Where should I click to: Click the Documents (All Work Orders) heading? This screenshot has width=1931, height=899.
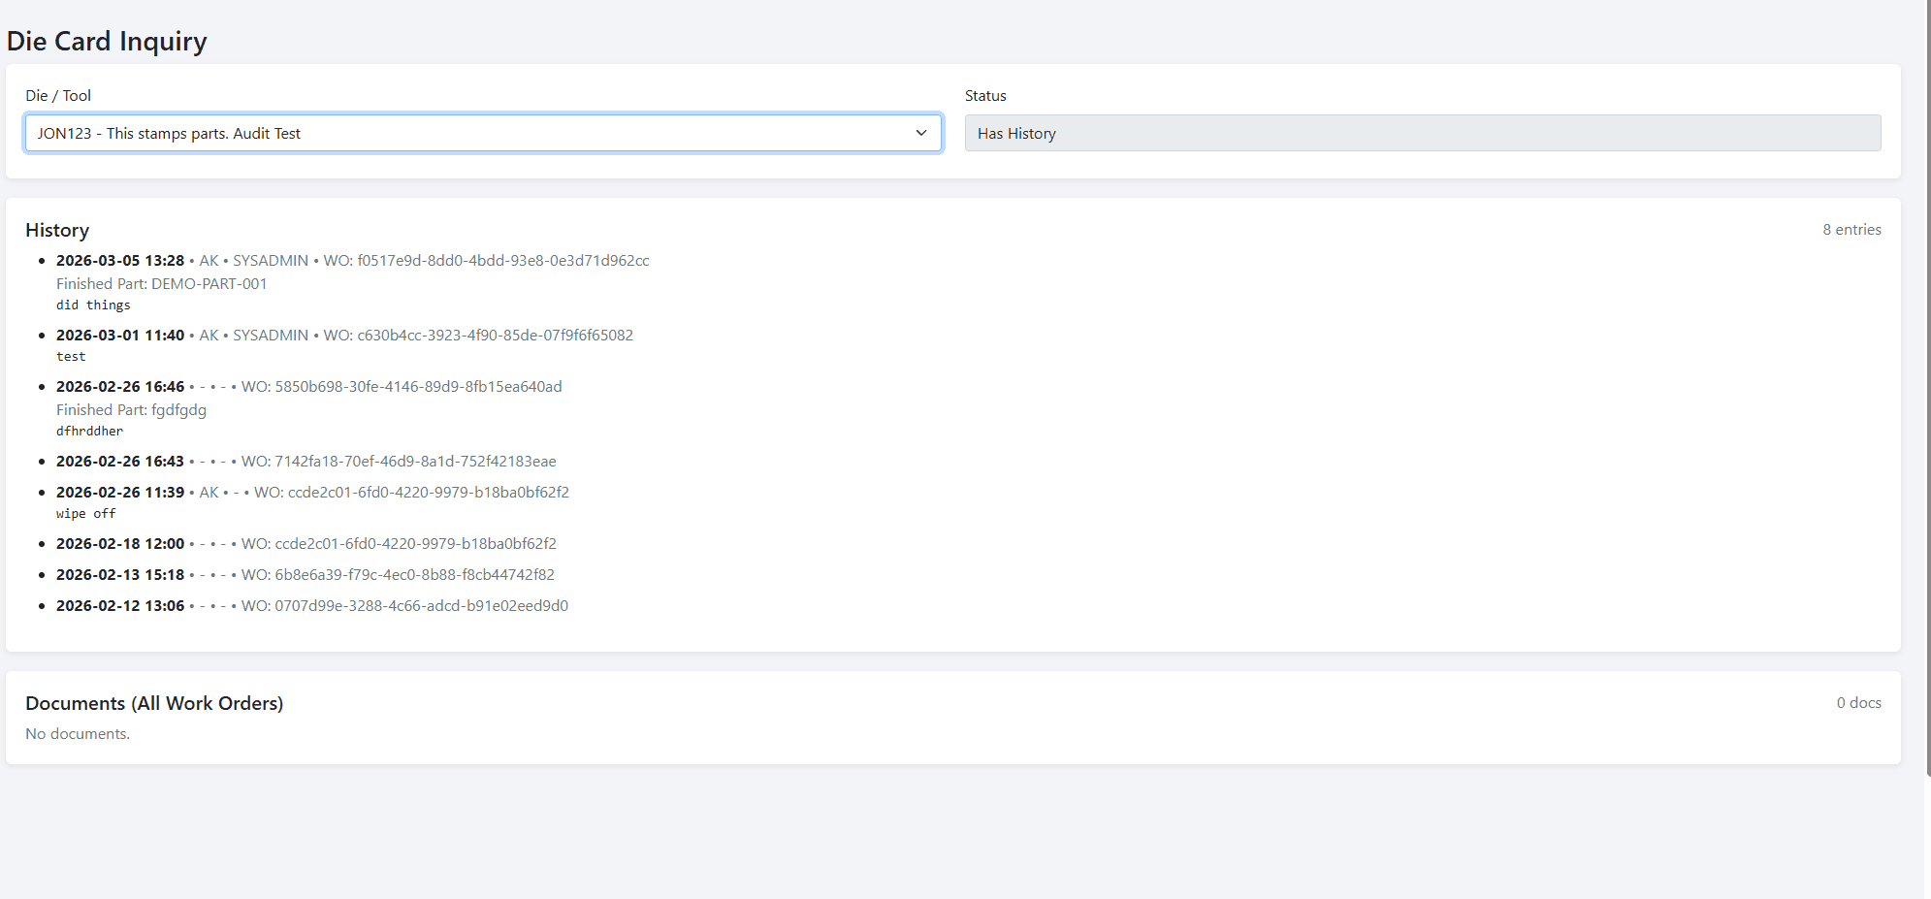[154, 703]
